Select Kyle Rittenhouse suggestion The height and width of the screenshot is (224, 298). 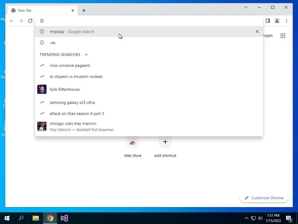click(149, 89)
